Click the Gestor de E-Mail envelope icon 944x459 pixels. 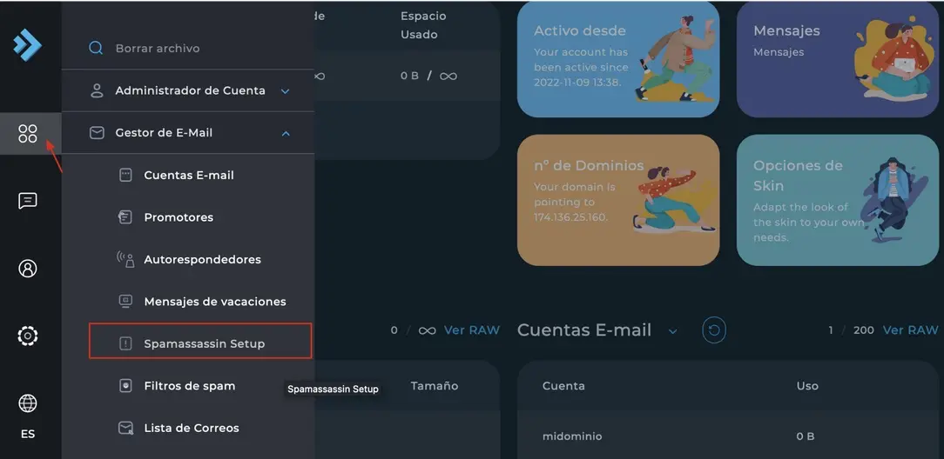[x=97, y=133]
